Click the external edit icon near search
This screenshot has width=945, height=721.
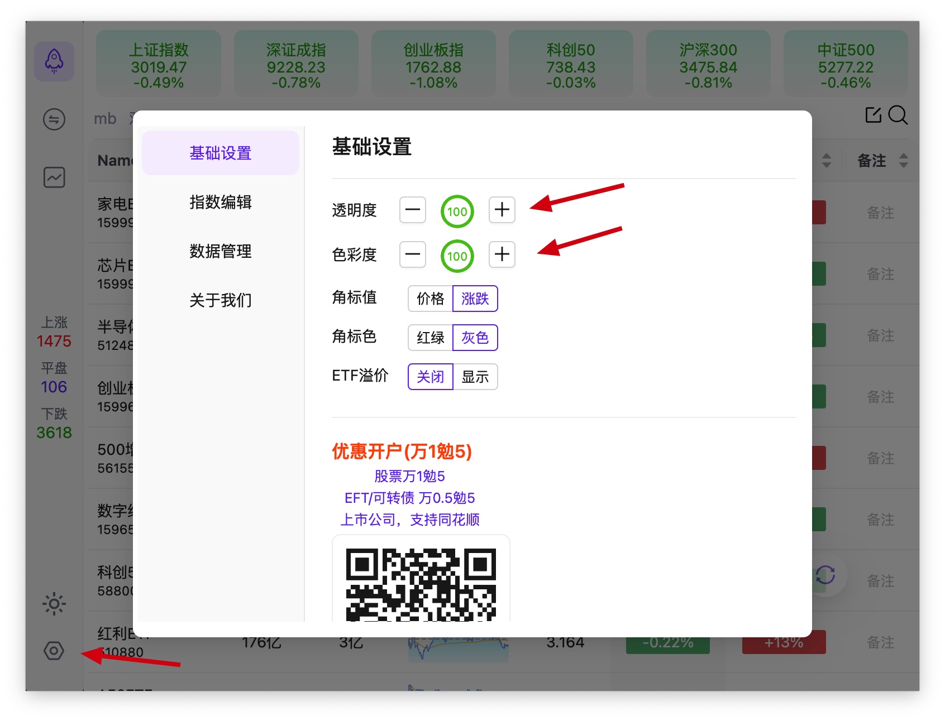[873, 115]
